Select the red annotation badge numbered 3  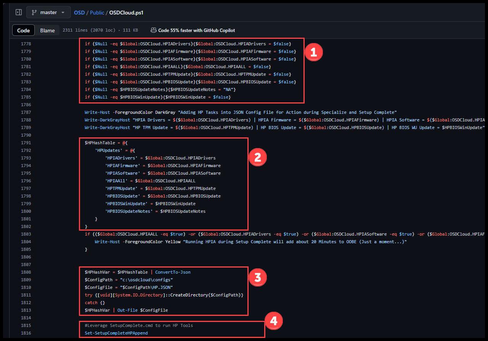[257, 277]
